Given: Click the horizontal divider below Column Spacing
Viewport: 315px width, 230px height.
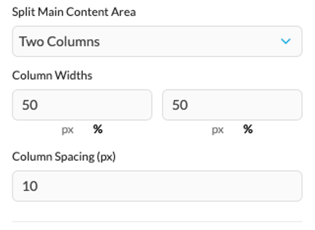Looking at the screenshot, I should point(157,222).
